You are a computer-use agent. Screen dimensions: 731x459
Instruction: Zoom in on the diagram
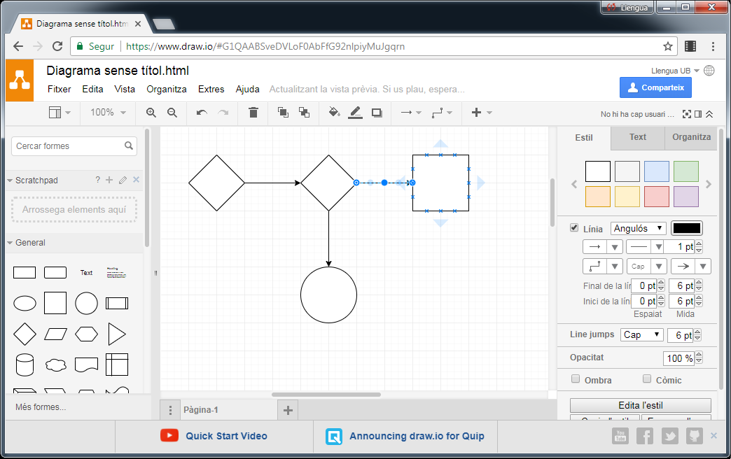[x=151, y=113]
